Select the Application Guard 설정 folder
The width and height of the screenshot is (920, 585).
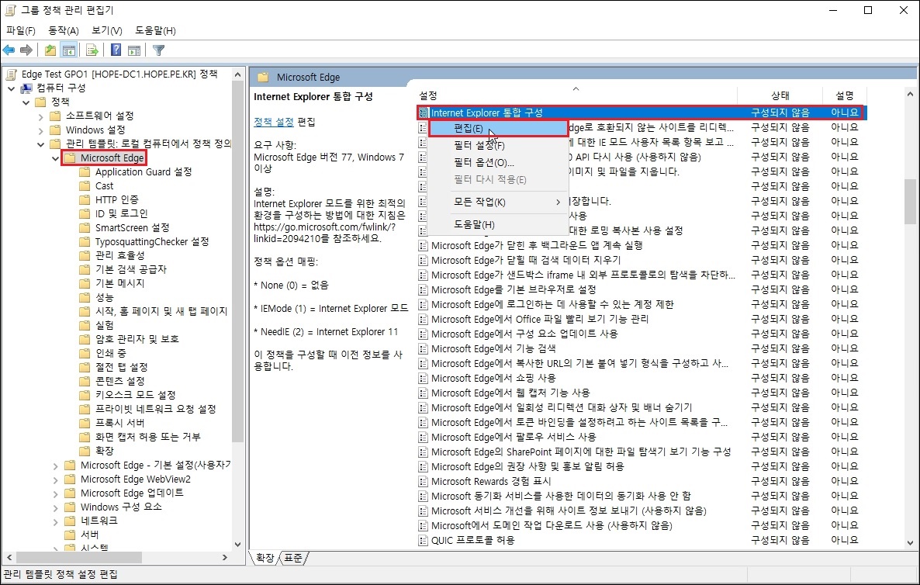pos(144,172)
